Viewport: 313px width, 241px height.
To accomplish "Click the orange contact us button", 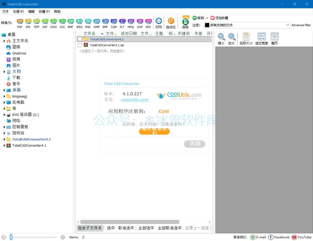I will click(x=154, y=131).
